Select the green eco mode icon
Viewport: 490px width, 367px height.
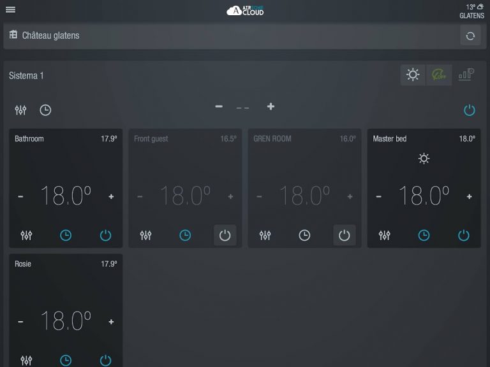pos(439,75)
